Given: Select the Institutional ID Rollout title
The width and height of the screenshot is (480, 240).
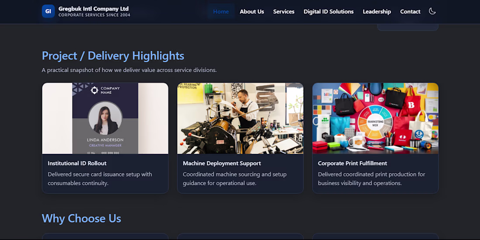Looking at the screenshot, I should pos(77,163).
